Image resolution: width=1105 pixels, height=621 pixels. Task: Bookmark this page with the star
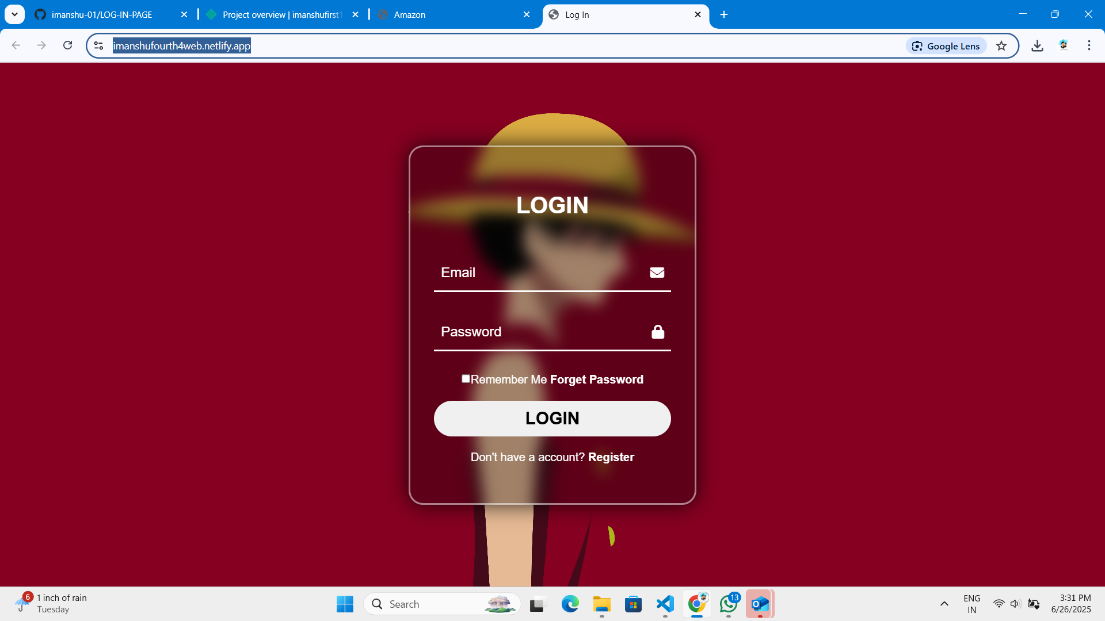tap(1001, 46)
